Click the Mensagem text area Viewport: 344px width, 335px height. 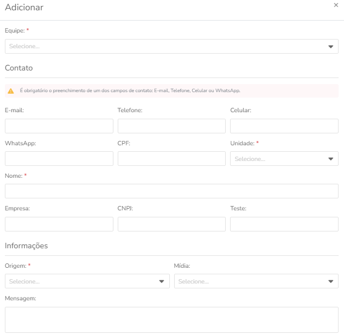(x=171, y=320)
